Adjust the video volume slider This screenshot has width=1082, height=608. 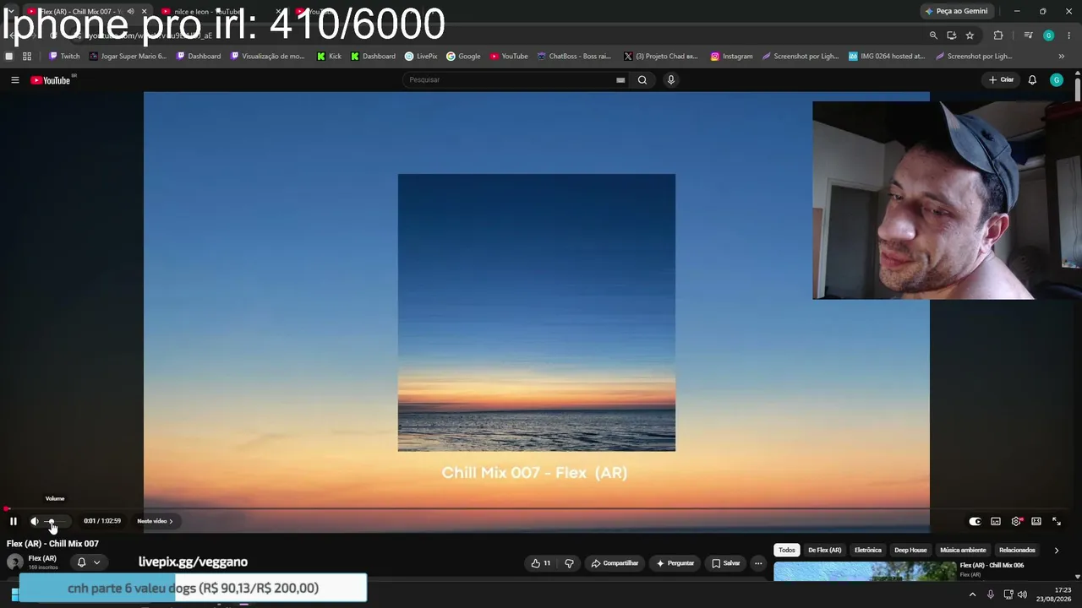[x=54, y=522]
